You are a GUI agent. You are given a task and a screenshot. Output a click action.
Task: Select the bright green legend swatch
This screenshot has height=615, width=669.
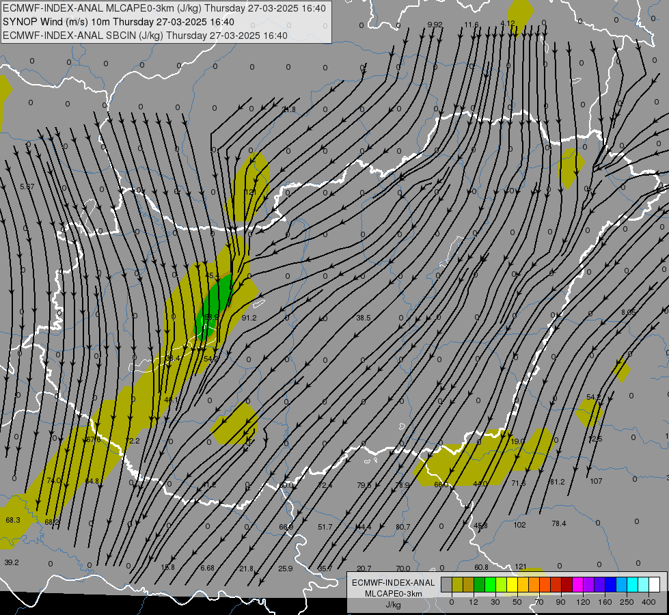pos(490,584)
